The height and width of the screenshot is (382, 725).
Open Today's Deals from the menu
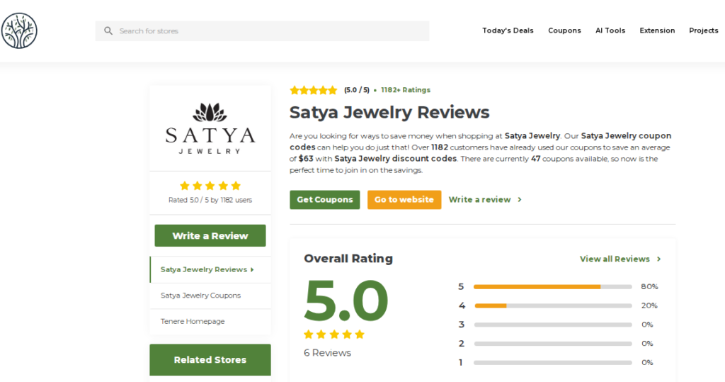[508, 30]
